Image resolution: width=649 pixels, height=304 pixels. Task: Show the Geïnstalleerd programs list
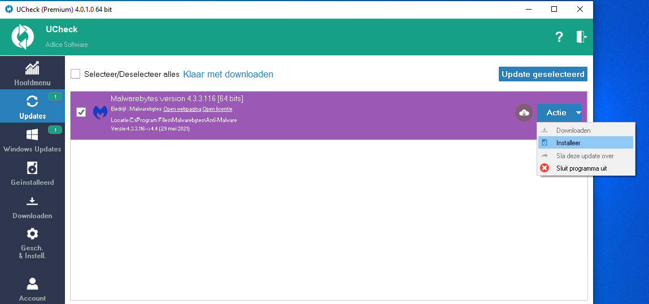(32, 173)
